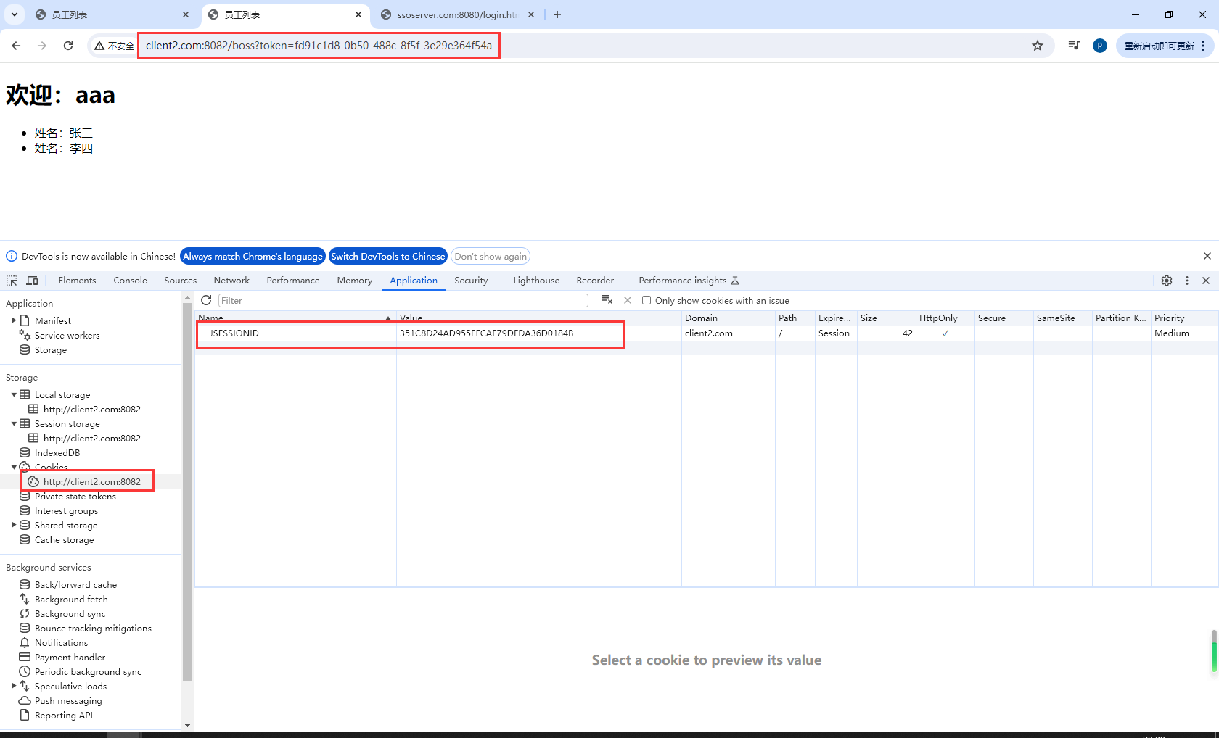Image resolution: width=1219 pixels, height=738 pixels.
Task: Open Payment handler service
Action: [70, 657]
